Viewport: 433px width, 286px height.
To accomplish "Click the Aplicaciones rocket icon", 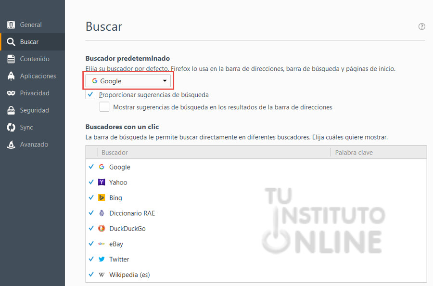I will coord(11,76).
